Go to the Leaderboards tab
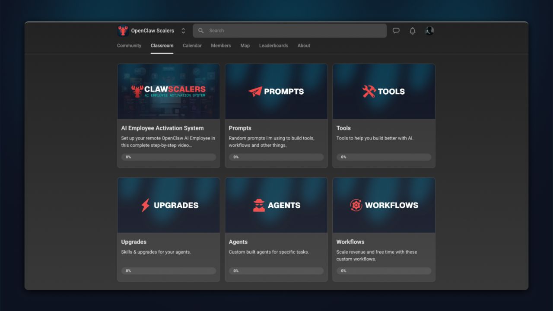This screenshot has height=311, width=553. click(x=273, y=45)
